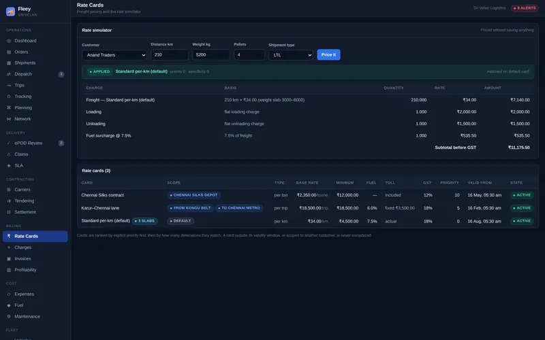Click minimum ₹12,000.00 for Chennai Silks
Image resolution: width=545 pixels, height=340 pixels.
(347, 195)
